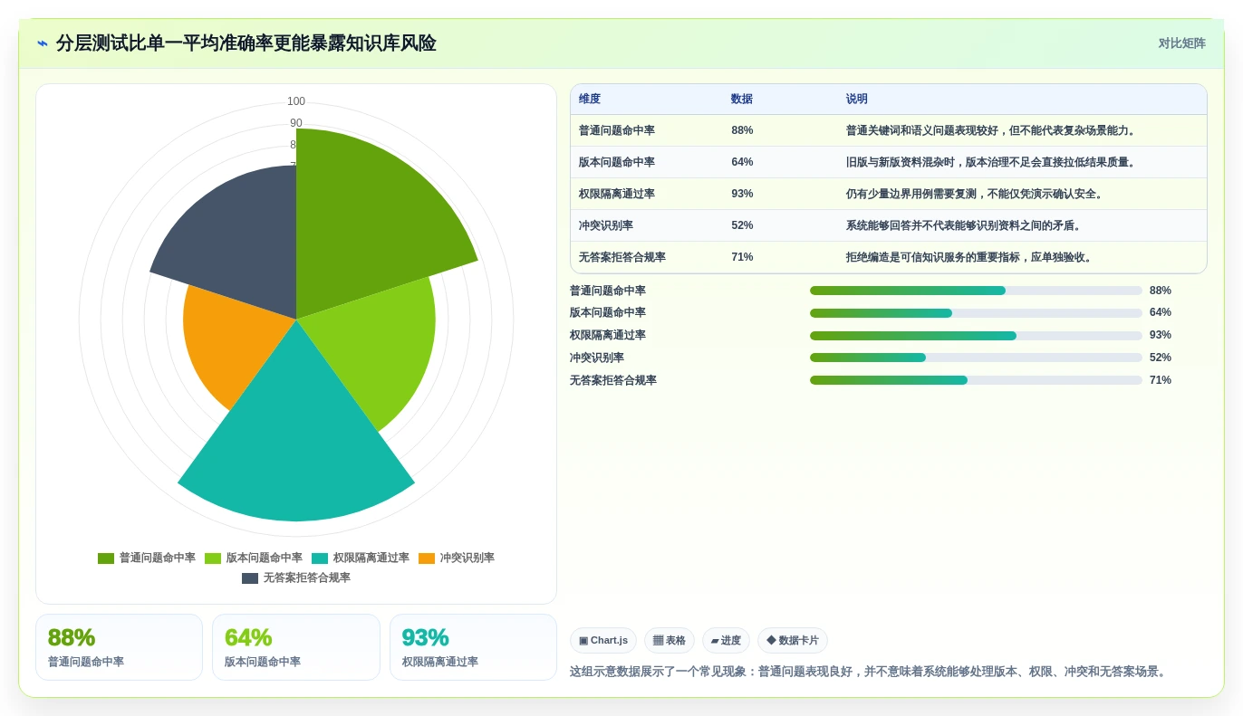
Task: Click the radial axis label 100
Action: pos(296,101)
